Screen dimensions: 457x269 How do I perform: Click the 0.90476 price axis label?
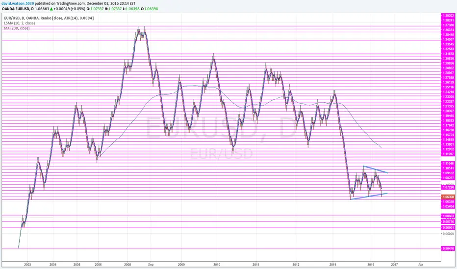tap(448, 248)
